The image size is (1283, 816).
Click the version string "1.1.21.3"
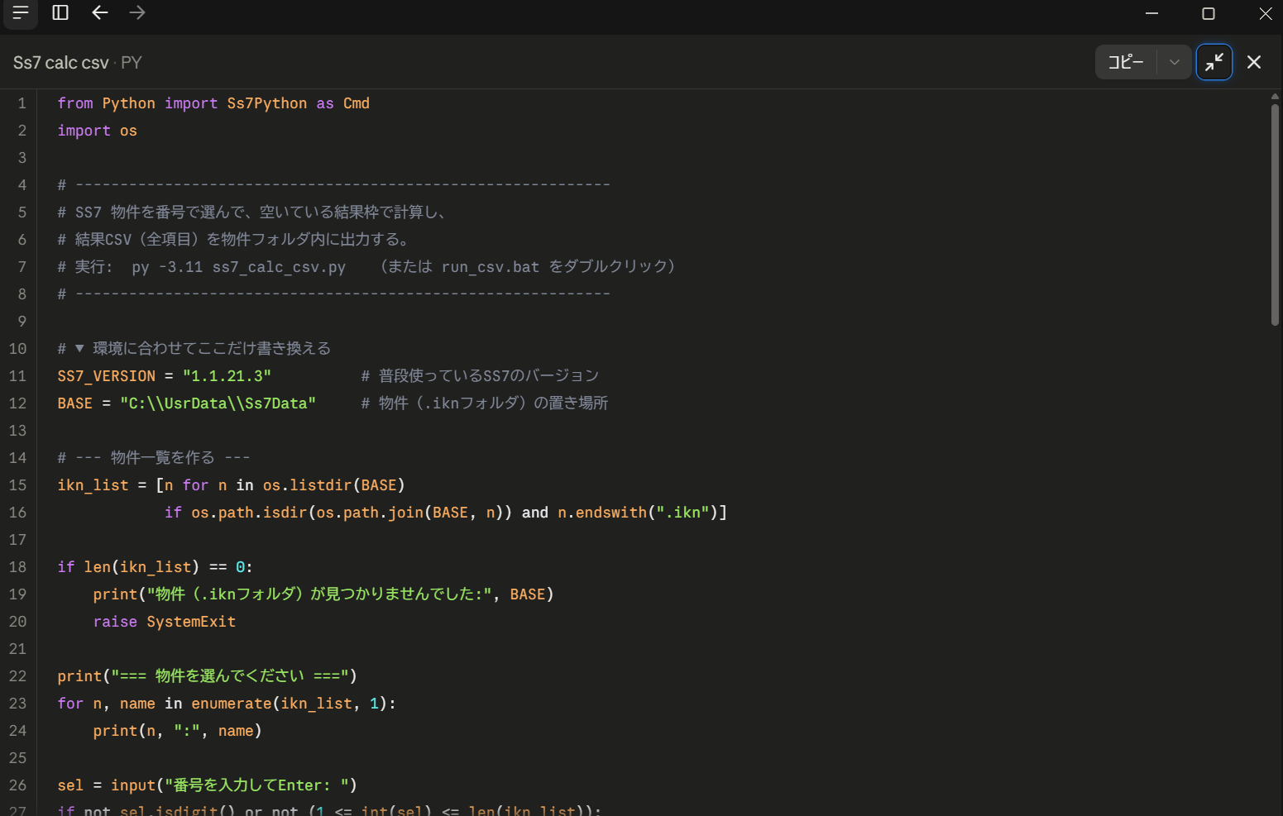[x=227, y=376]
